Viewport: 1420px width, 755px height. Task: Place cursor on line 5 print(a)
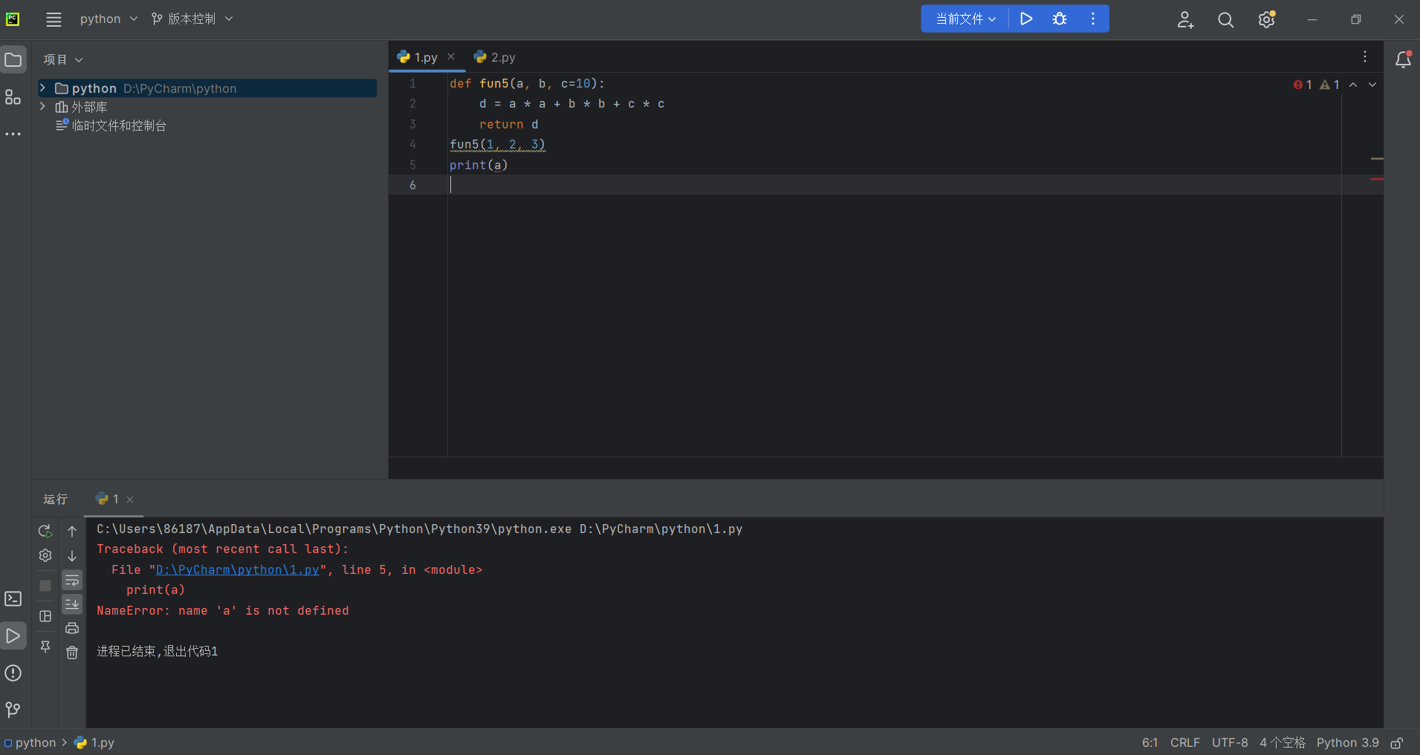point(479,165)
